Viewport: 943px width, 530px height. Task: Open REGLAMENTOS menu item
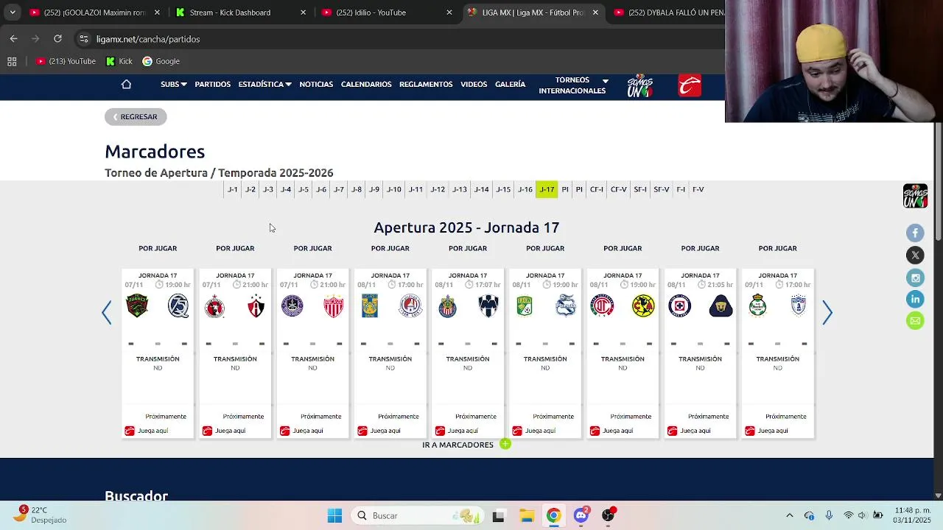click(x=426, y=85)
